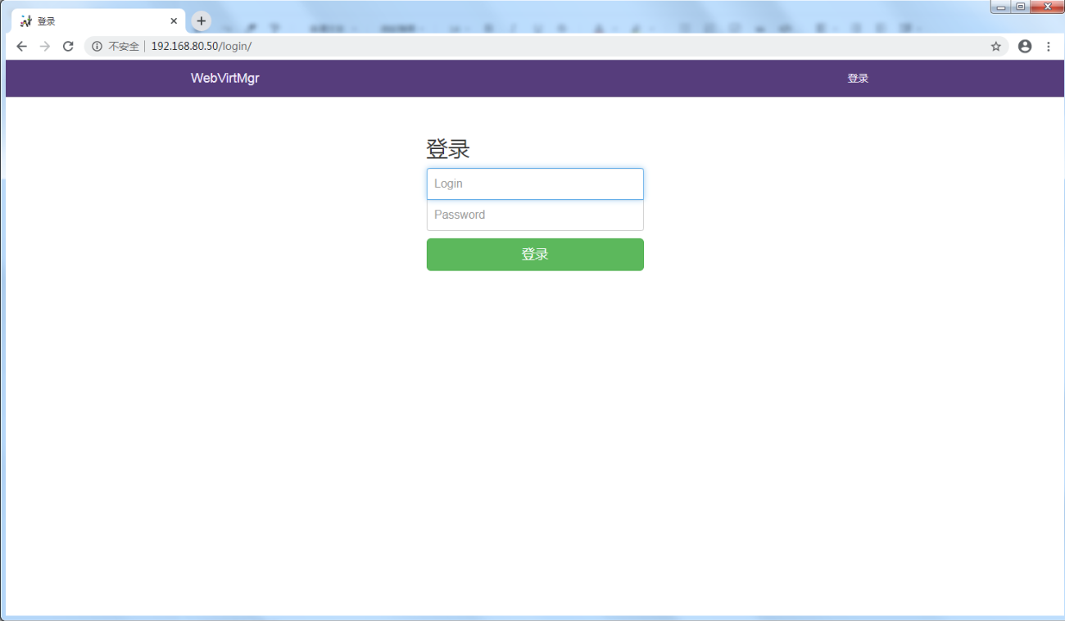Reload the login page
1065x621 pixels.
(x=68, y=47)
